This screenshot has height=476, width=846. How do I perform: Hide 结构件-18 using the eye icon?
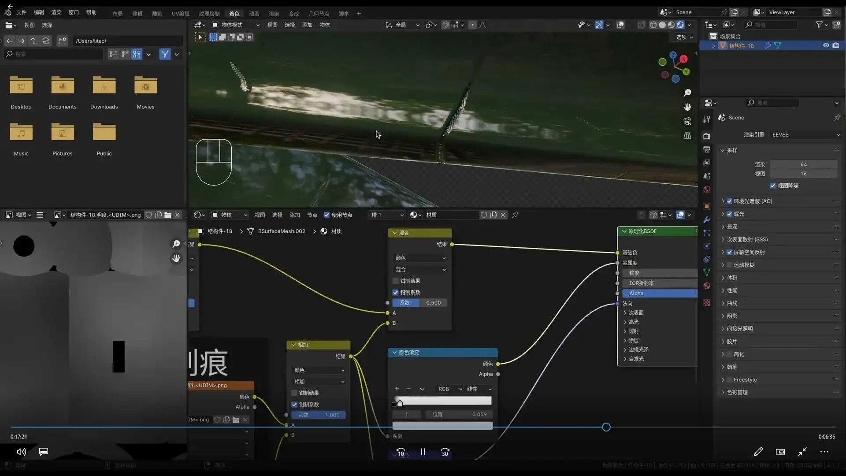826,45
